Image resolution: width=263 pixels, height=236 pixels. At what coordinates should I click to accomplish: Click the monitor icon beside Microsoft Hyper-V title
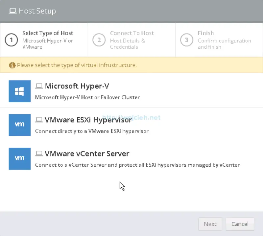coord(39,85)
